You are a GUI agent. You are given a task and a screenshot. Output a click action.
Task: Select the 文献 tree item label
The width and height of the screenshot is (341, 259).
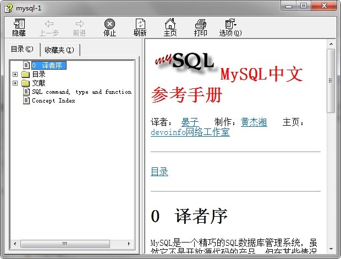click(38, 83)
